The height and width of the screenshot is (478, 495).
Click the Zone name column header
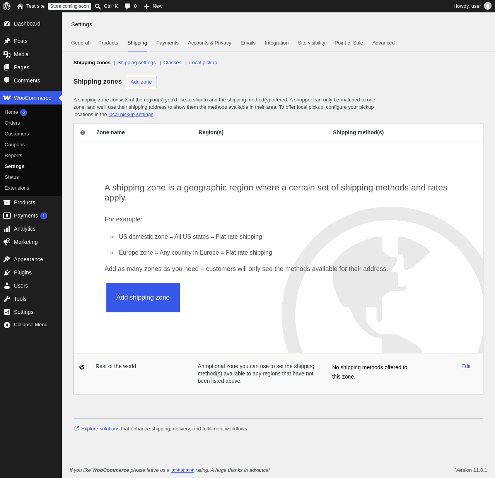pos(111,132)
